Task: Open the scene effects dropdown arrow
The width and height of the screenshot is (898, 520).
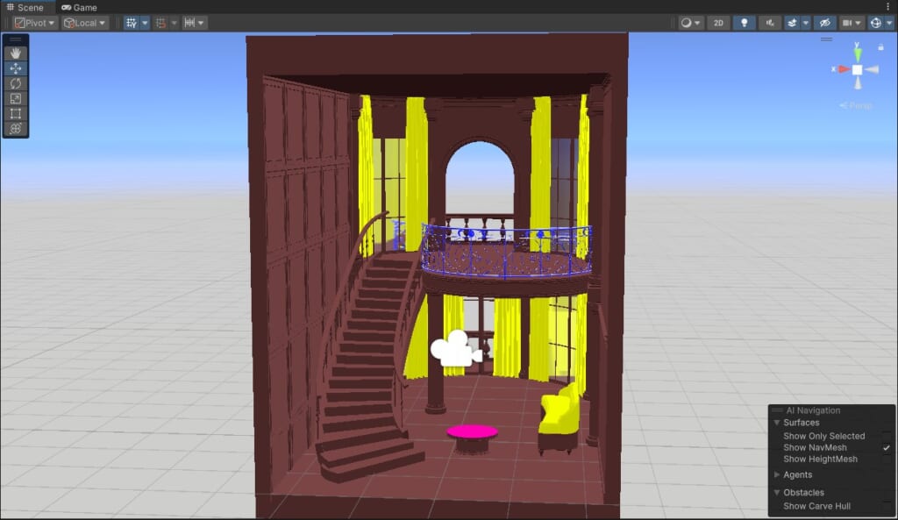Action: point(806,23)
